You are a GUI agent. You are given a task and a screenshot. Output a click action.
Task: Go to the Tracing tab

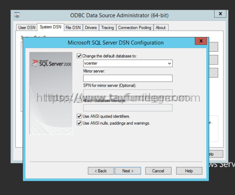[x=107, y=28]
